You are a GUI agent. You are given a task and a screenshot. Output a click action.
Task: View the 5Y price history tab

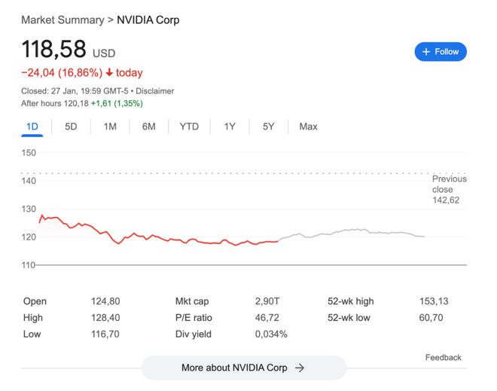(269, 127)
